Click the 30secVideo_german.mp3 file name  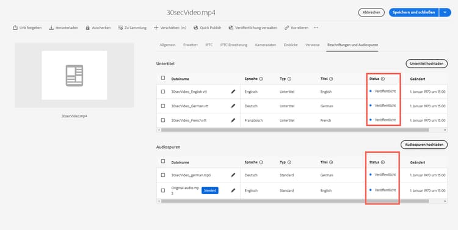click(x=191, y=175)
